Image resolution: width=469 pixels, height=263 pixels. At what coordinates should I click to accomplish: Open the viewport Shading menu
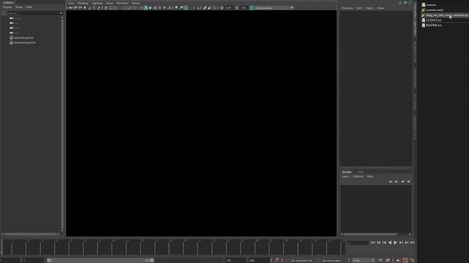[83, 3]
